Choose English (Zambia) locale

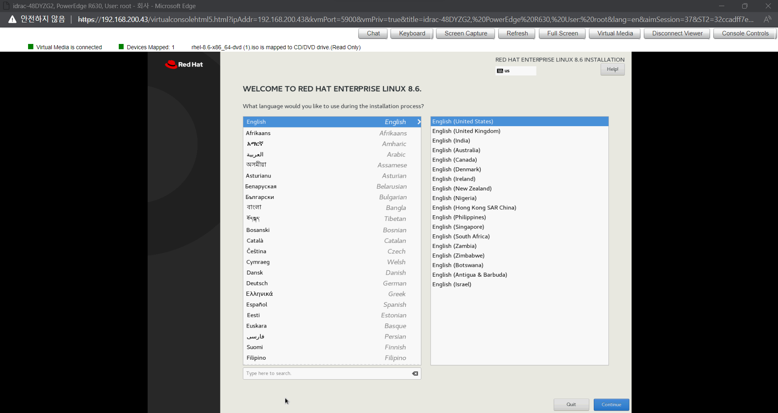(x=519, y=246)
